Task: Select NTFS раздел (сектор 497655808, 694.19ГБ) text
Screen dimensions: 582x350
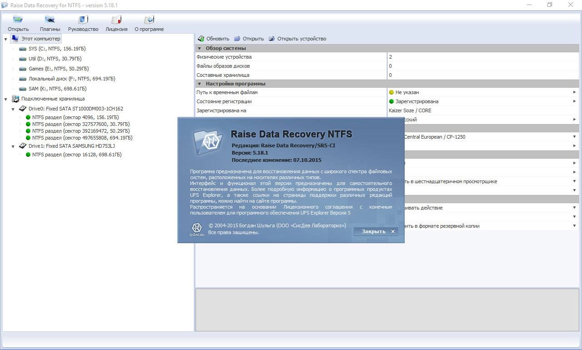Action: tap(82, 138)
